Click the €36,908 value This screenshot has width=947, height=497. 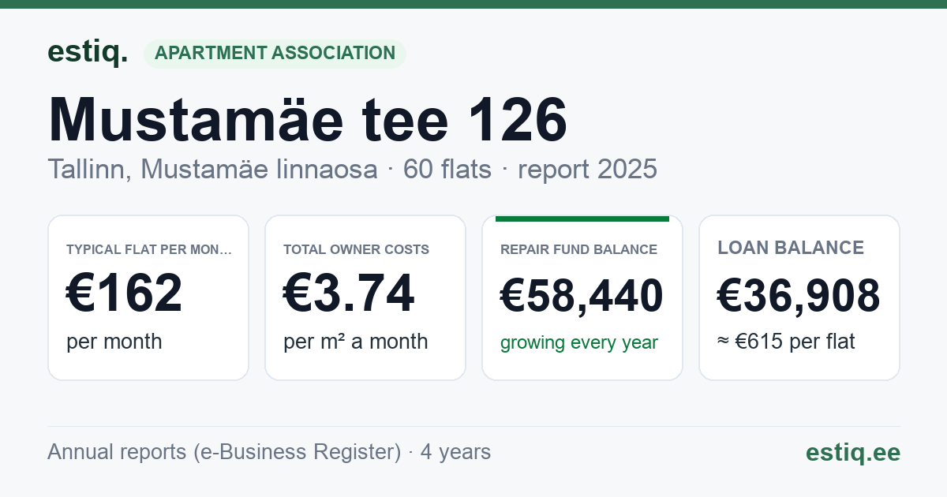click(x=799, y=297)
